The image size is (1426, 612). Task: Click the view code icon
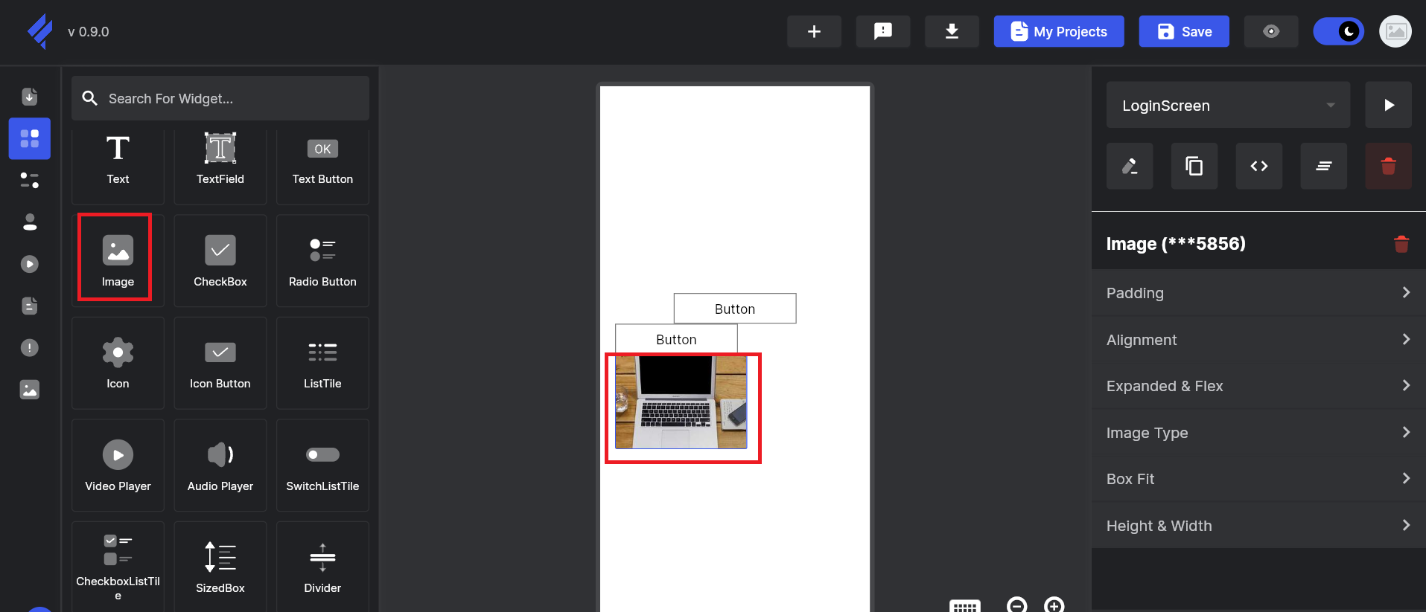pyautogui.click(x=1258, y=166)
